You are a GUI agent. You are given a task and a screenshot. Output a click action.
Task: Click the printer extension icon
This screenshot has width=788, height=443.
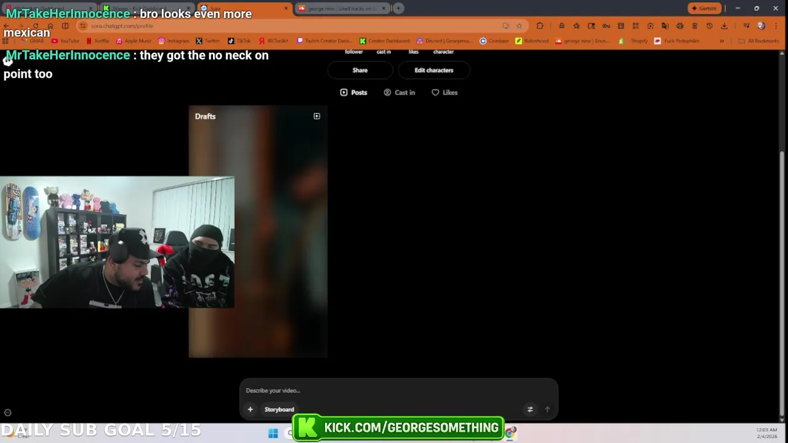680,26
